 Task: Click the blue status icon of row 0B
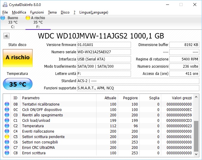[x=7, y=104]
